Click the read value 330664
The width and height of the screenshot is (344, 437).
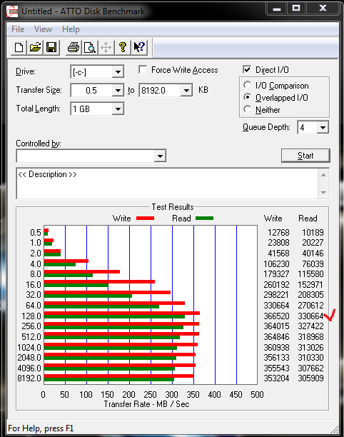[310, 316]
